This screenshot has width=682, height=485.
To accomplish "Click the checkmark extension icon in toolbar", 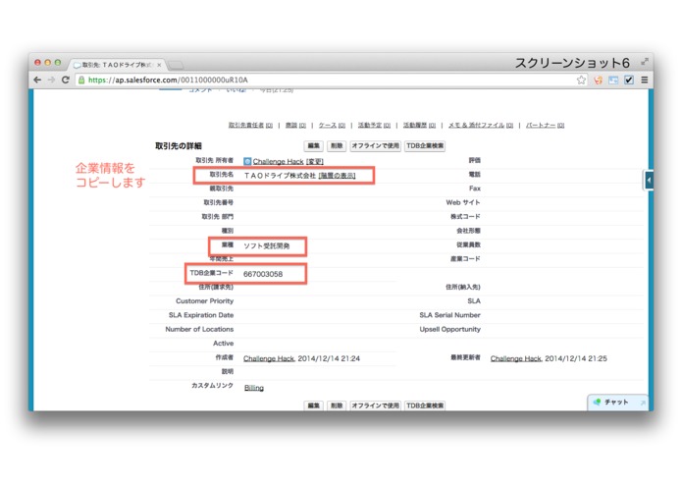I will click(x=629, y=81).
